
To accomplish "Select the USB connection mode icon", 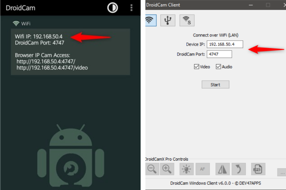I will pyautogui.click(x=168, y=20).
